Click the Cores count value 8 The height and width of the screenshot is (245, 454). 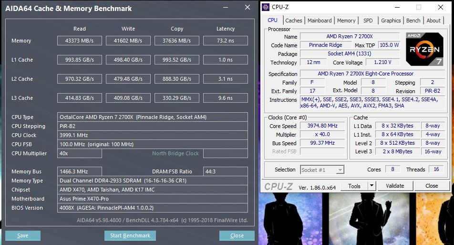point(392,169)
